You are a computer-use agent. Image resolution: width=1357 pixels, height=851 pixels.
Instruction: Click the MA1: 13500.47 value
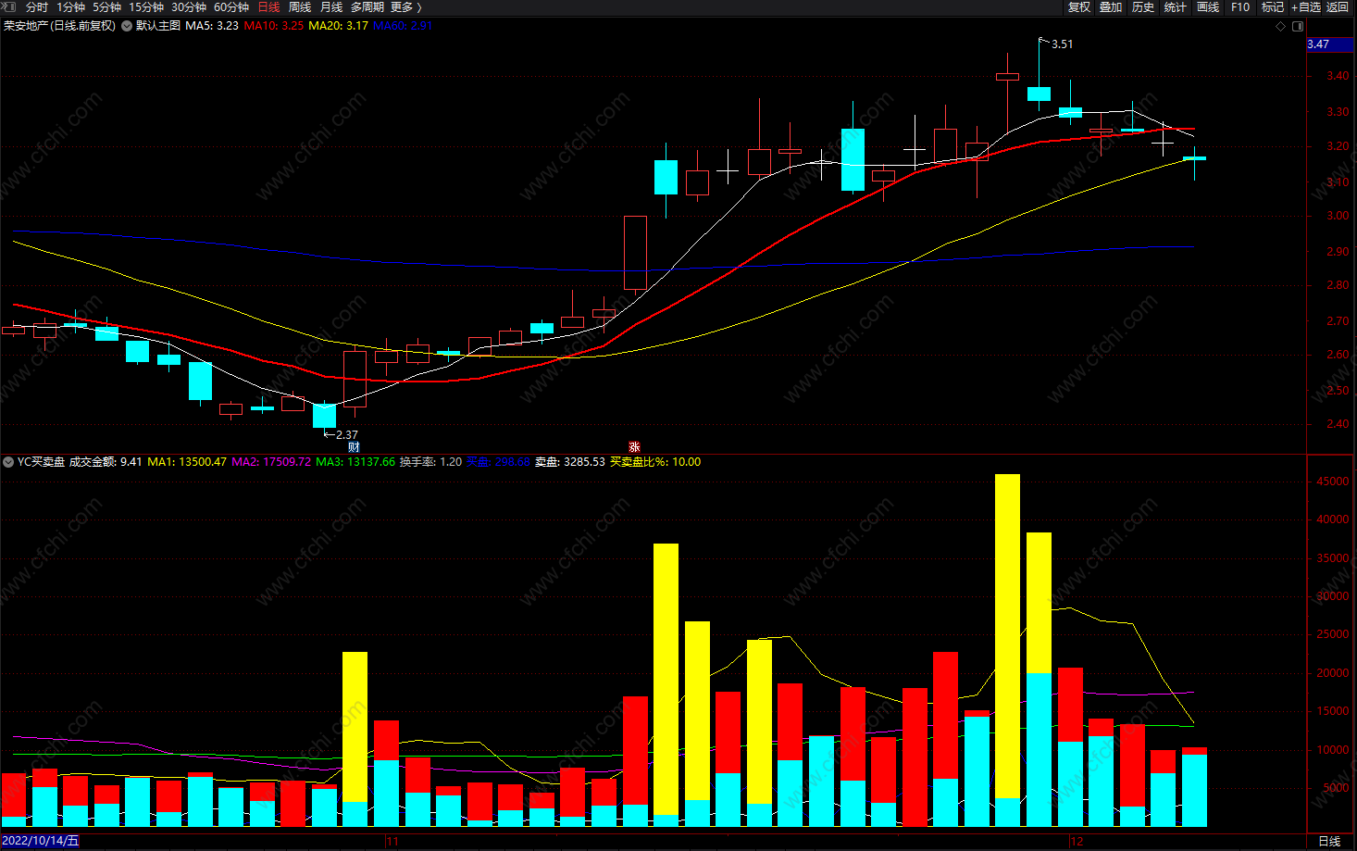pos(187,462)
